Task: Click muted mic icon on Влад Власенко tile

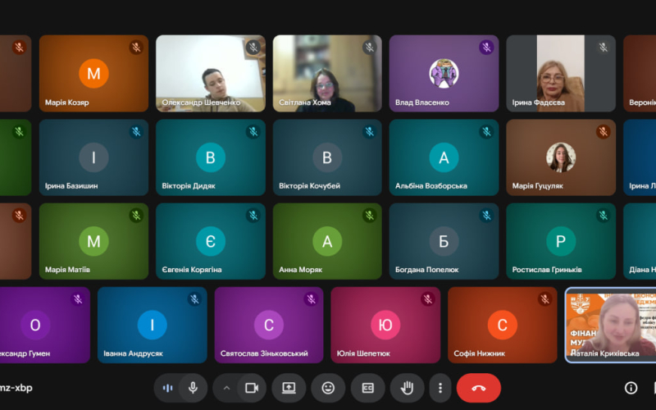Action: click(486, 48)
